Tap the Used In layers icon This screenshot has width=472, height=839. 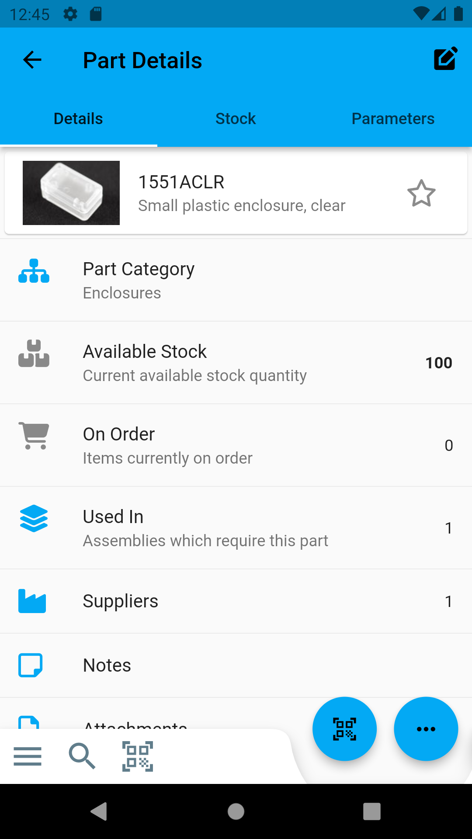34,518
